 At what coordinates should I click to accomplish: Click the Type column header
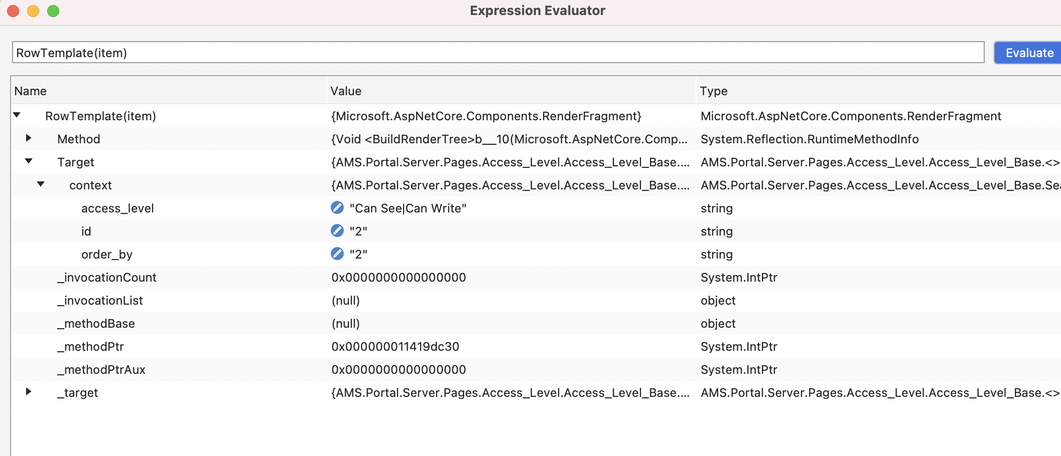click(x=714, y=91)
